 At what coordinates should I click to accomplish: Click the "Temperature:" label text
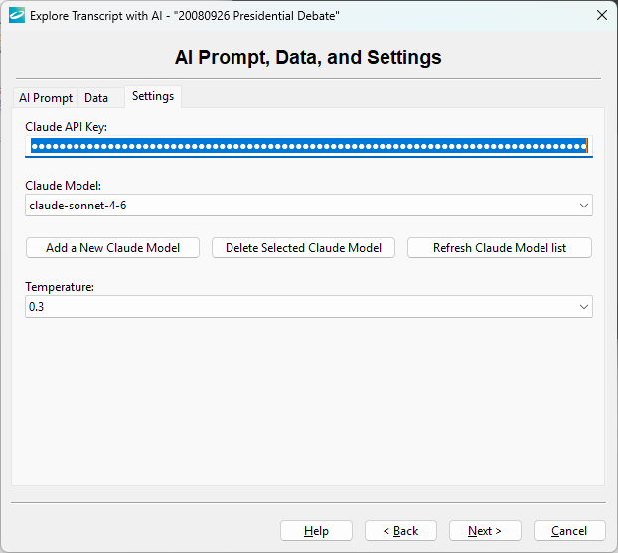59,287
